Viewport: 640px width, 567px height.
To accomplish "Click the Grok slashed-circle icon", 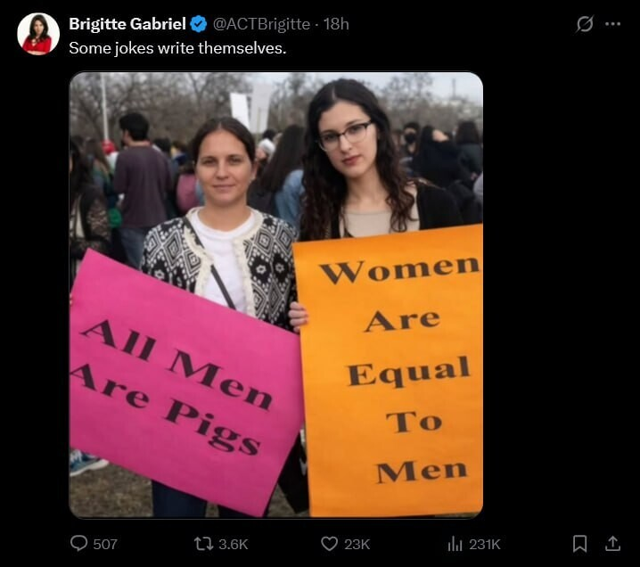I will pos(585,24).
